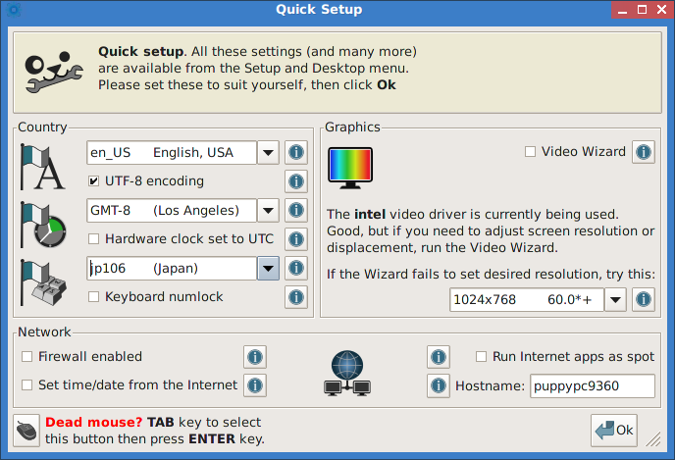Viewport: 675px width, 460px height.
Task: Maximize the Quick Setup window
Action: [x=642, y=10]
